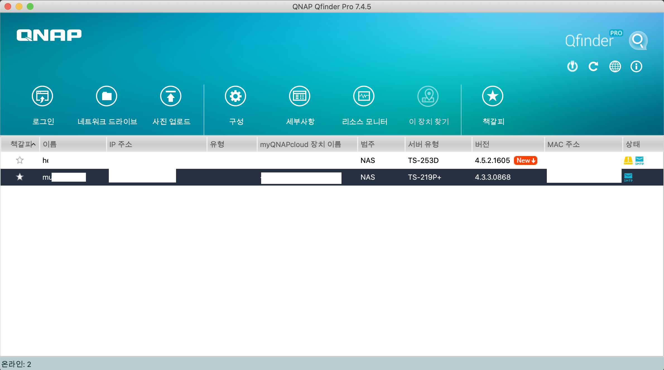The height and width of the screenshot is (370, 664).
Task: Bookmark the TS-253D device star
Action: (20, 160)
